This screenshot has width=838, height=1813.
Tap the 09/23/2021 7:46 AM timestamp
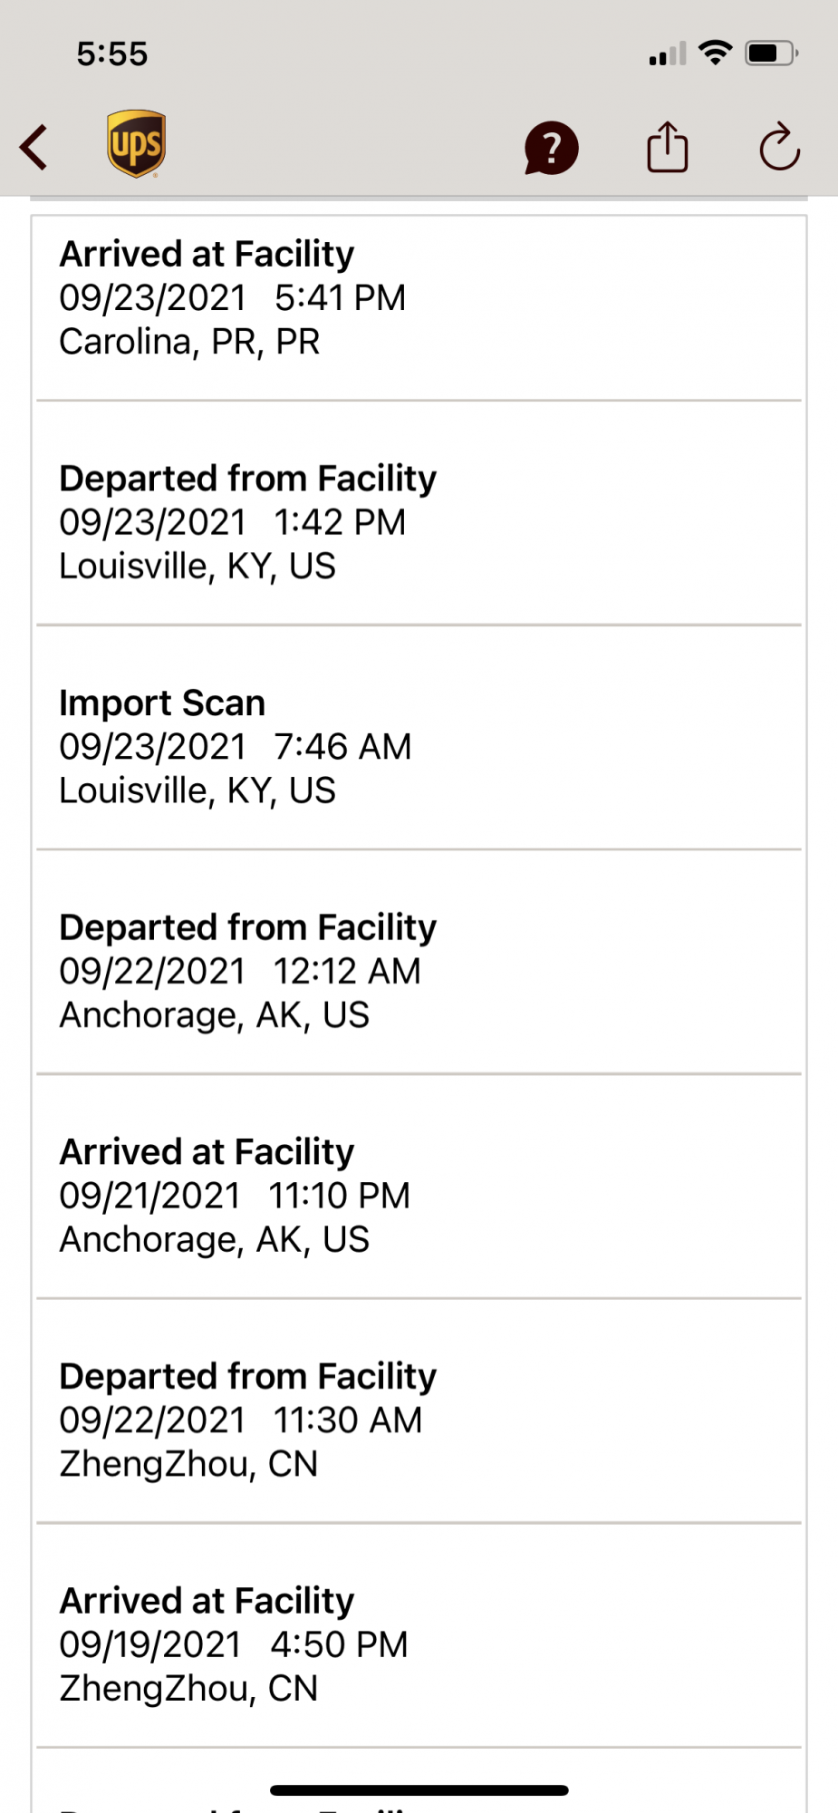(x=236, y=747)
